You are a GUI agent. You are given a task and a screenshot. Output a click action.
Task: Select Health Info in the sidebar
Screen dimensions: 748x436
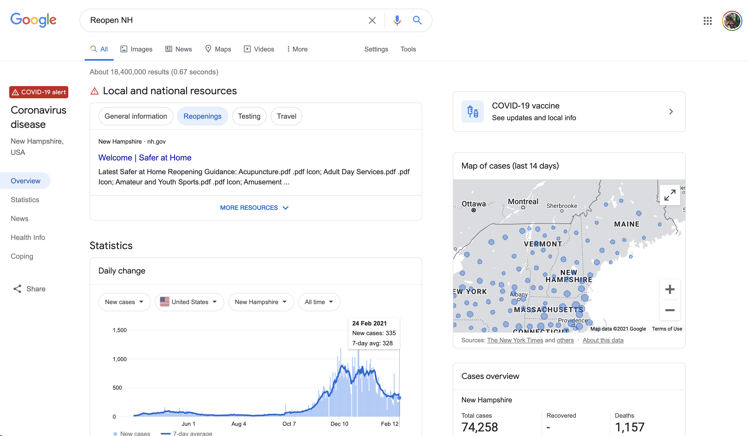click(28, 237)
